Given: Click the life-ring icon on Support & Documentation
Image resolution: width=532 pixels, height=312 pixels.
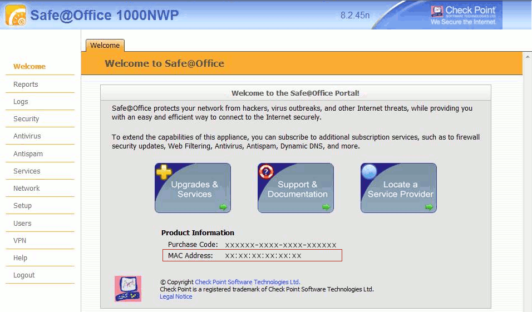Looking at the screenshot, I should click(x=266, y=171).
